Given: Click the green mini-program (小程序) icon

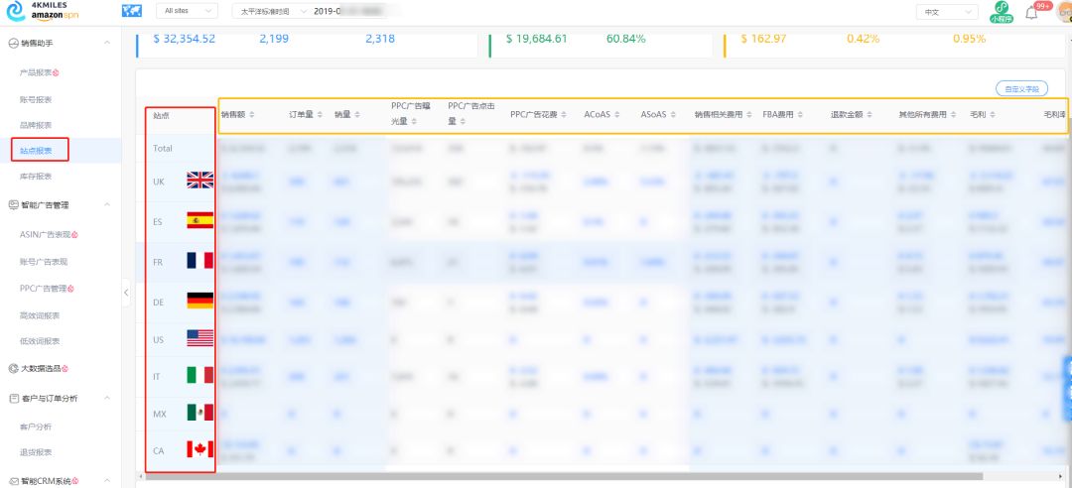Looking at the screenshot, I should pos(1002,12).
